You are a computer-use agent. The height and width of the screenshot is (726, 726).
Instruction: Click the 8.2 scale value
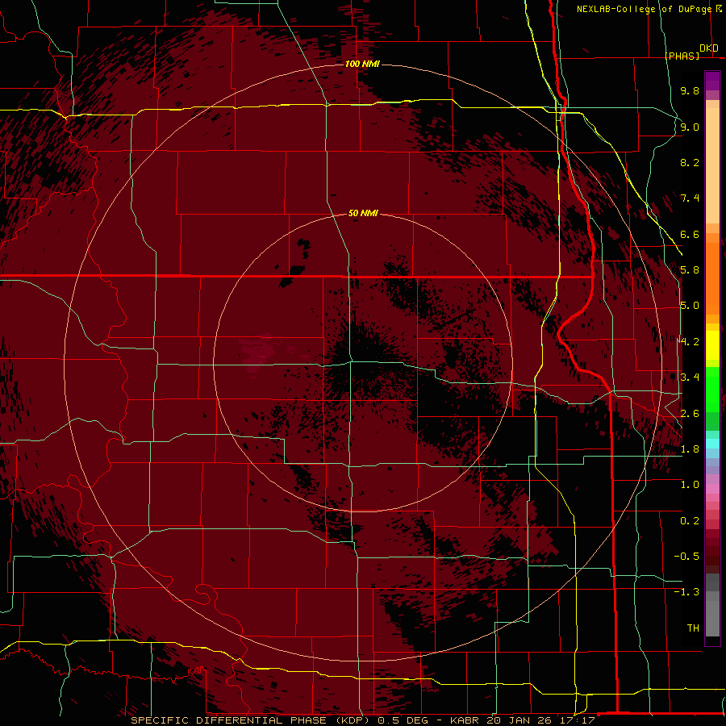click(x=690, y=162)
